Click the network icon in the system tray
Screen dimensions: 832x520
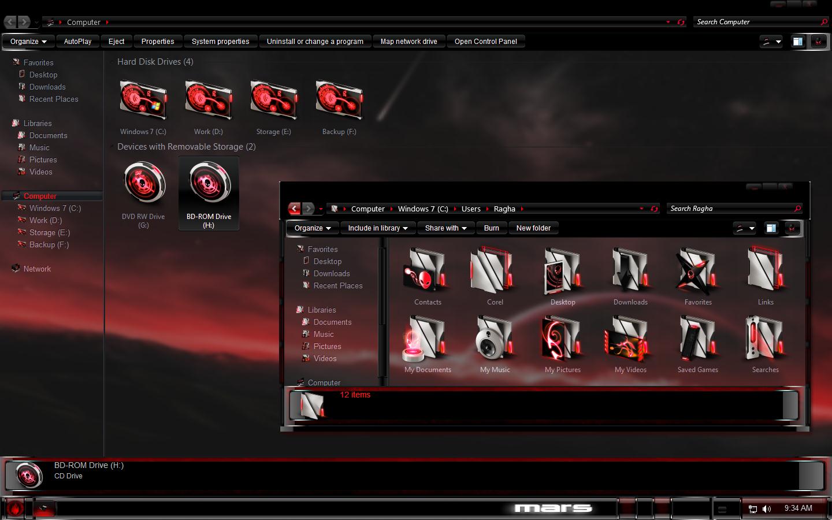click(x=752, y=509)
